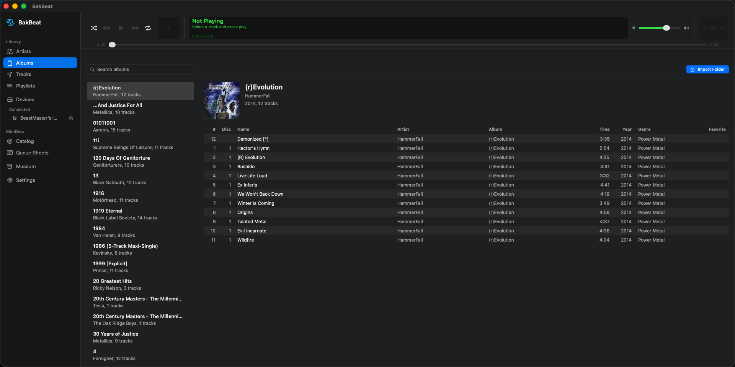Focus the Search albums field
The height and width of the screenshot is (367, 735).
(140, 70)
